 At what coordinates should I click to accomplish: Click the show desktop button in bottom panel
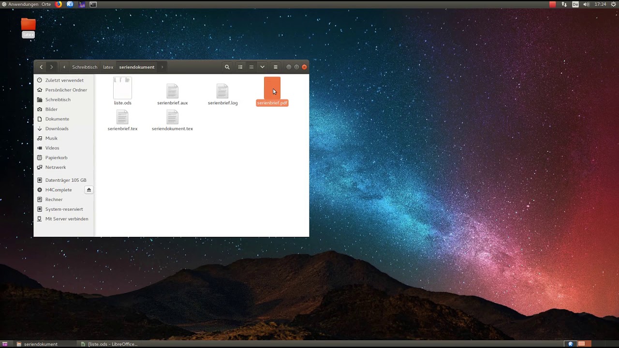click(5, 344)
